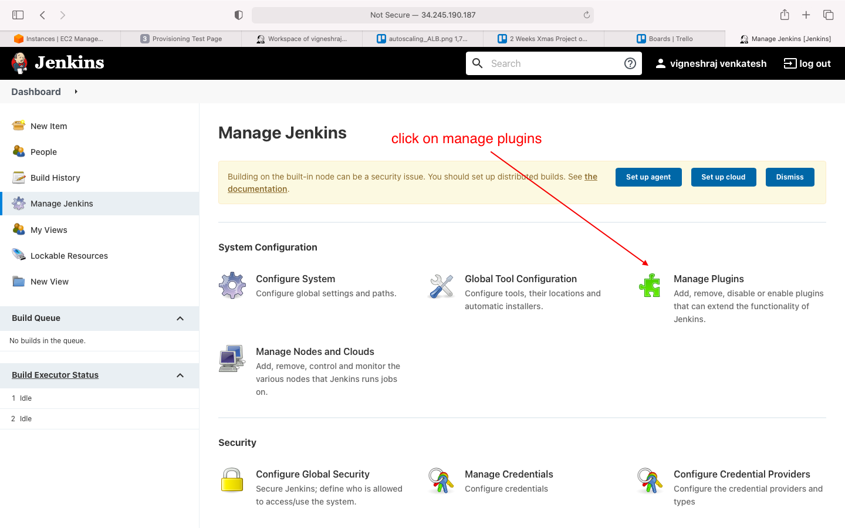The width and height of the screenshot is (845, 528).
Task: Reload the page with refresh icon
Action: click(x=586, y=15)
